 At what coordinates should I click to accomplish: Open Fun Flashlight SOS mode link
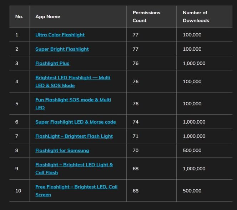pos(73,100)
